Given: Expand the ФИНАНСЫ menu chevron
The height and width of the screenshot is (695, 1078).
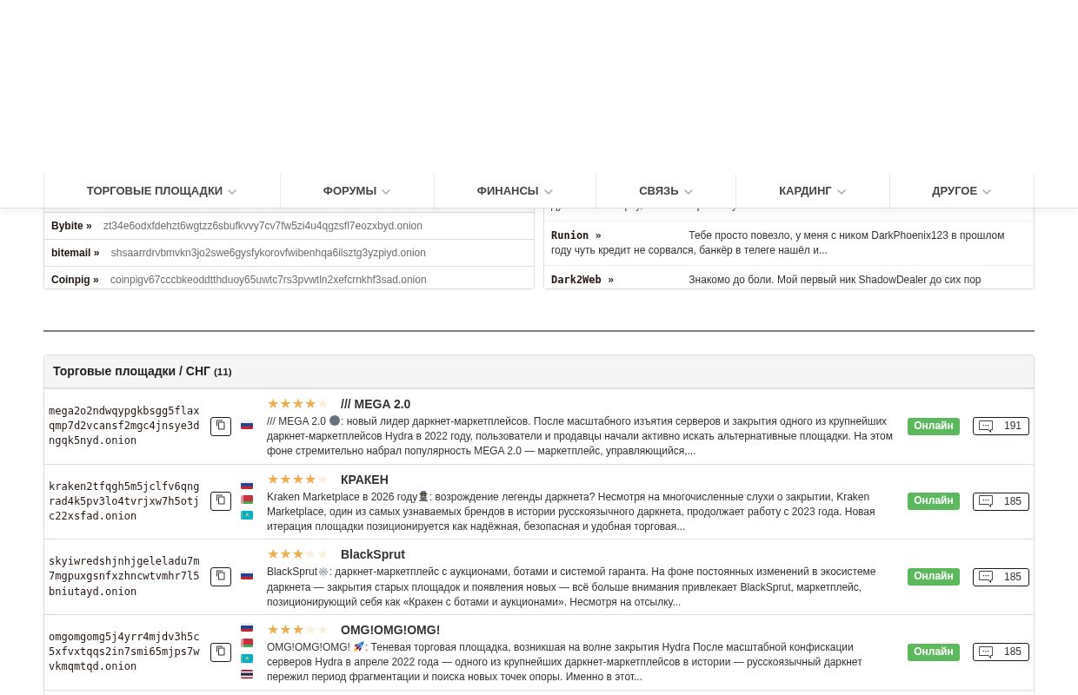Looking at the screenshot, I should 549,192.
